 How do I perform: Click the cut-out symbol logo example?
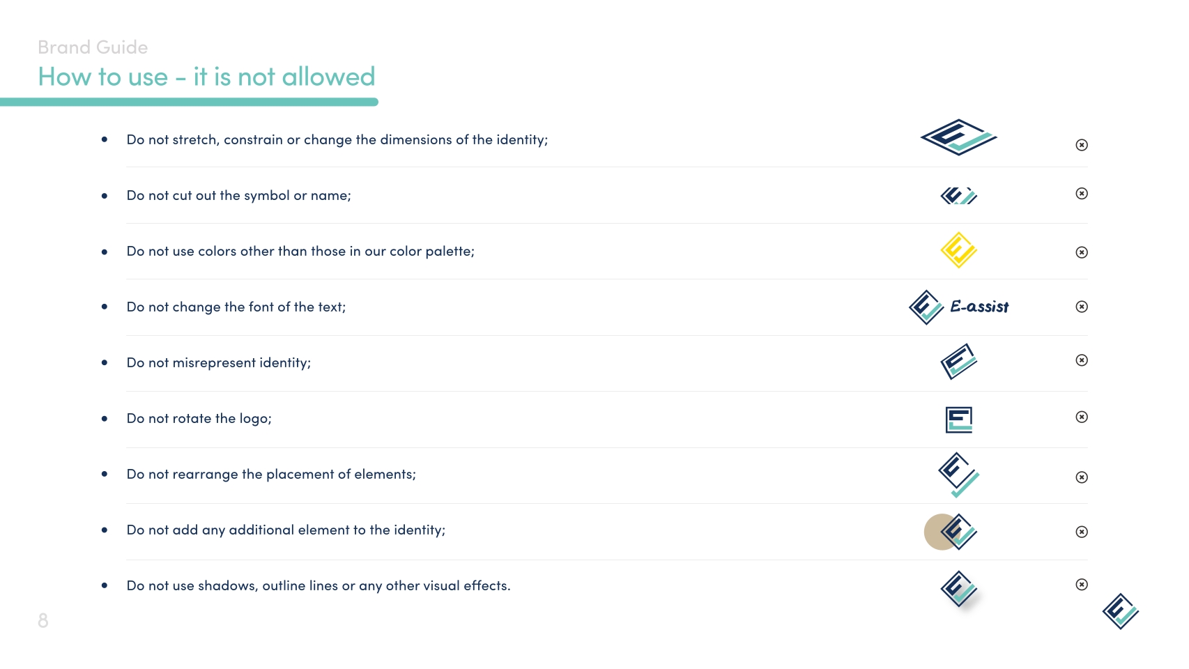pyautogui.click(x=959, y=196)
